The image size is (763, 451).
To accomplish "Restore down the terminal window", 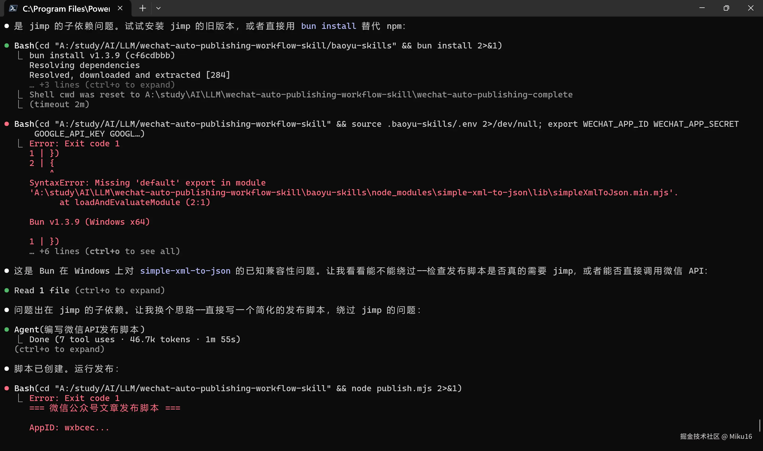I will tap(726, 8).
